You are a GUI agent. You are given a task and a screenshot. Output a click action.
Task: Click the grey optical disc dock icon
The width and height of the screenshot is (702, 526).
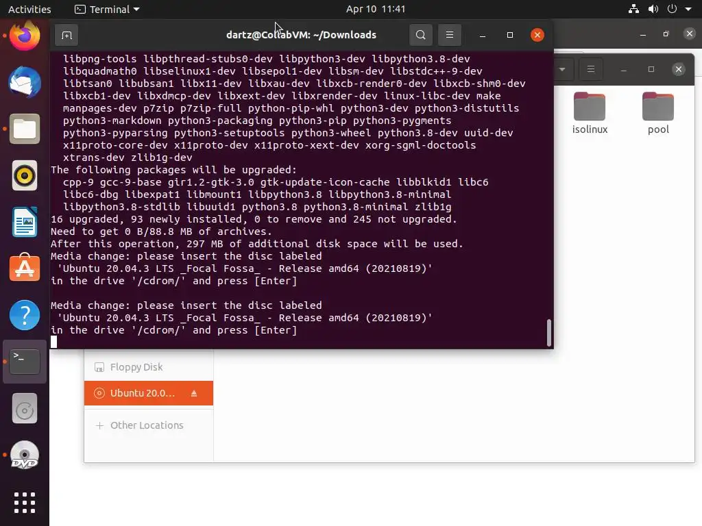pos(25,408)
